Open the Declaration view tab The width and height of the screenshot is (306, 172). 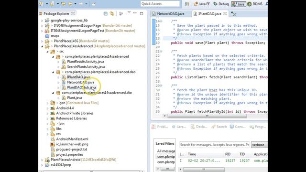click(199, 127)
